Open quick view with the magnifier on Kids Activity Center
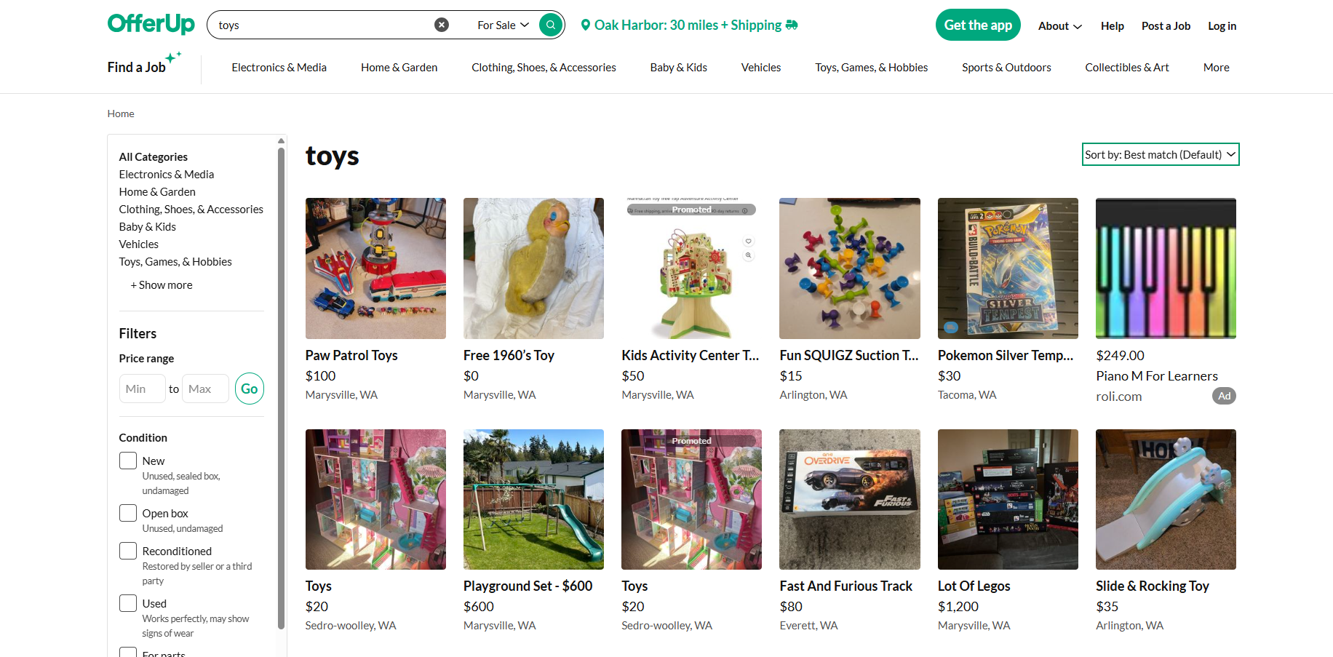The image size is (1333, 657). 748,255
